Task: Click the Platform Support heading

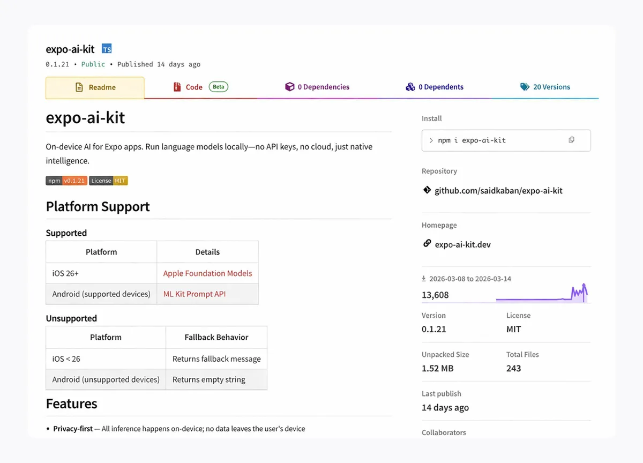Action: (98, 207)
